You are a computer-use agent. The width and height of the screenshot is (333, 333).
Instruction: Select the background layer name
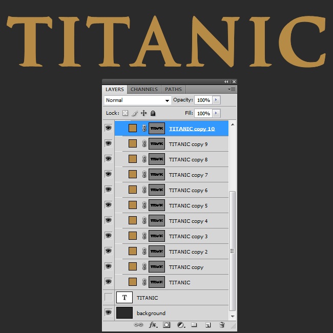pos(151,313)
